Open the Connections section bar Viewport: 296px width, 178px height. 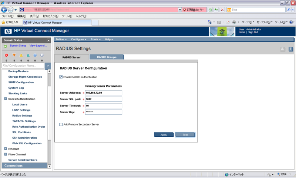[24, 165]
